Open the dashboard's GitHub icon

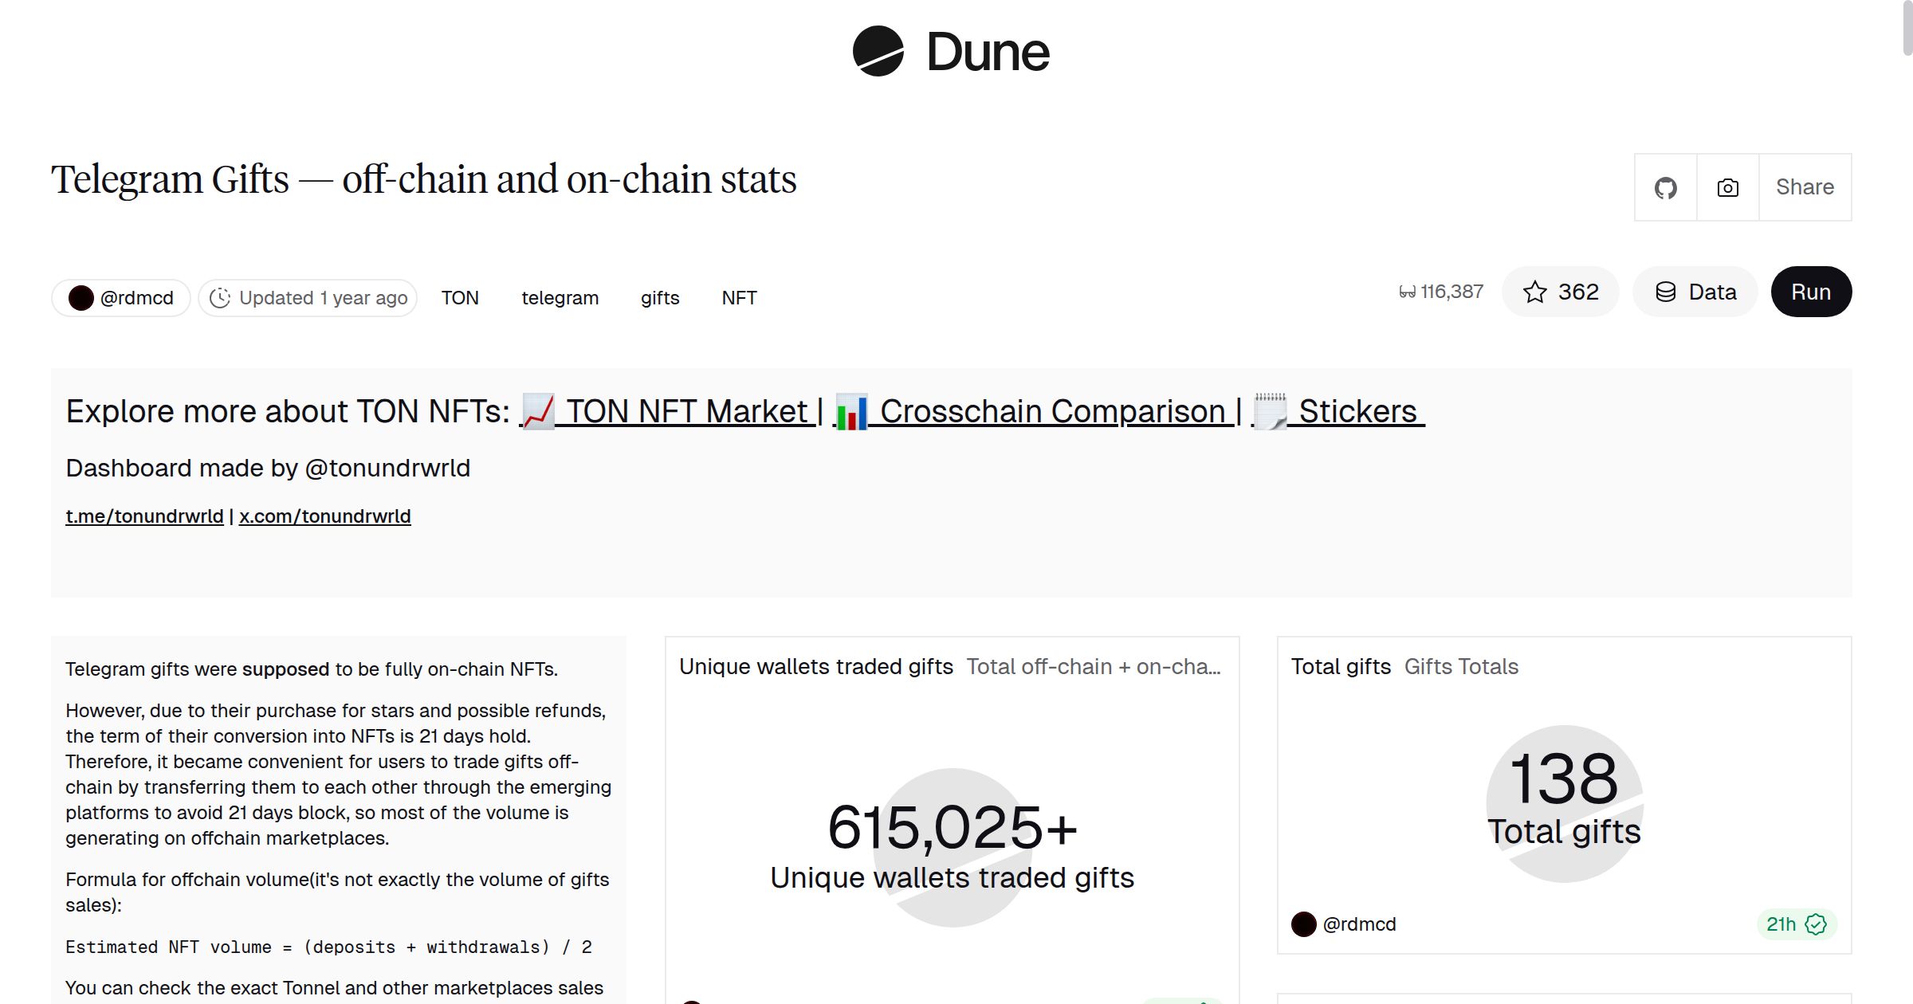click(x=1665, y=187)
